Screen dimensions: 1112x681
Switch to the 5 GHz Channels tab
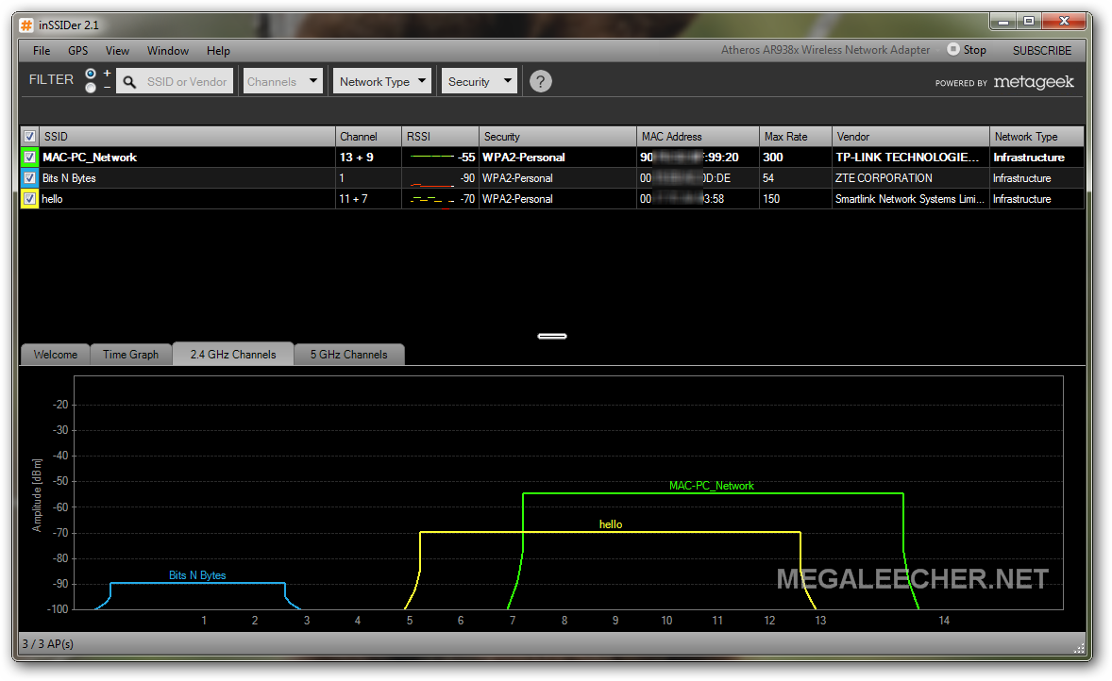(x=349, y=355)
